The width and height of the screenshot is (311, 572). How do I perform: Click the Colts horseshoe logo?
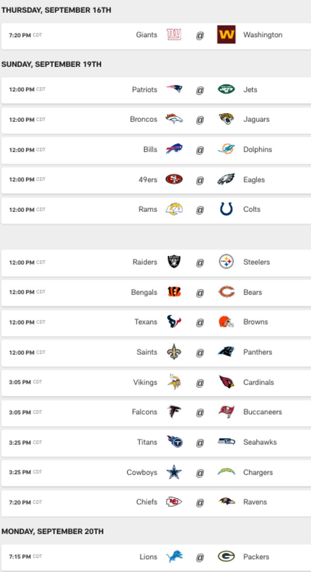pyautogui.click(x=226, y=209)
